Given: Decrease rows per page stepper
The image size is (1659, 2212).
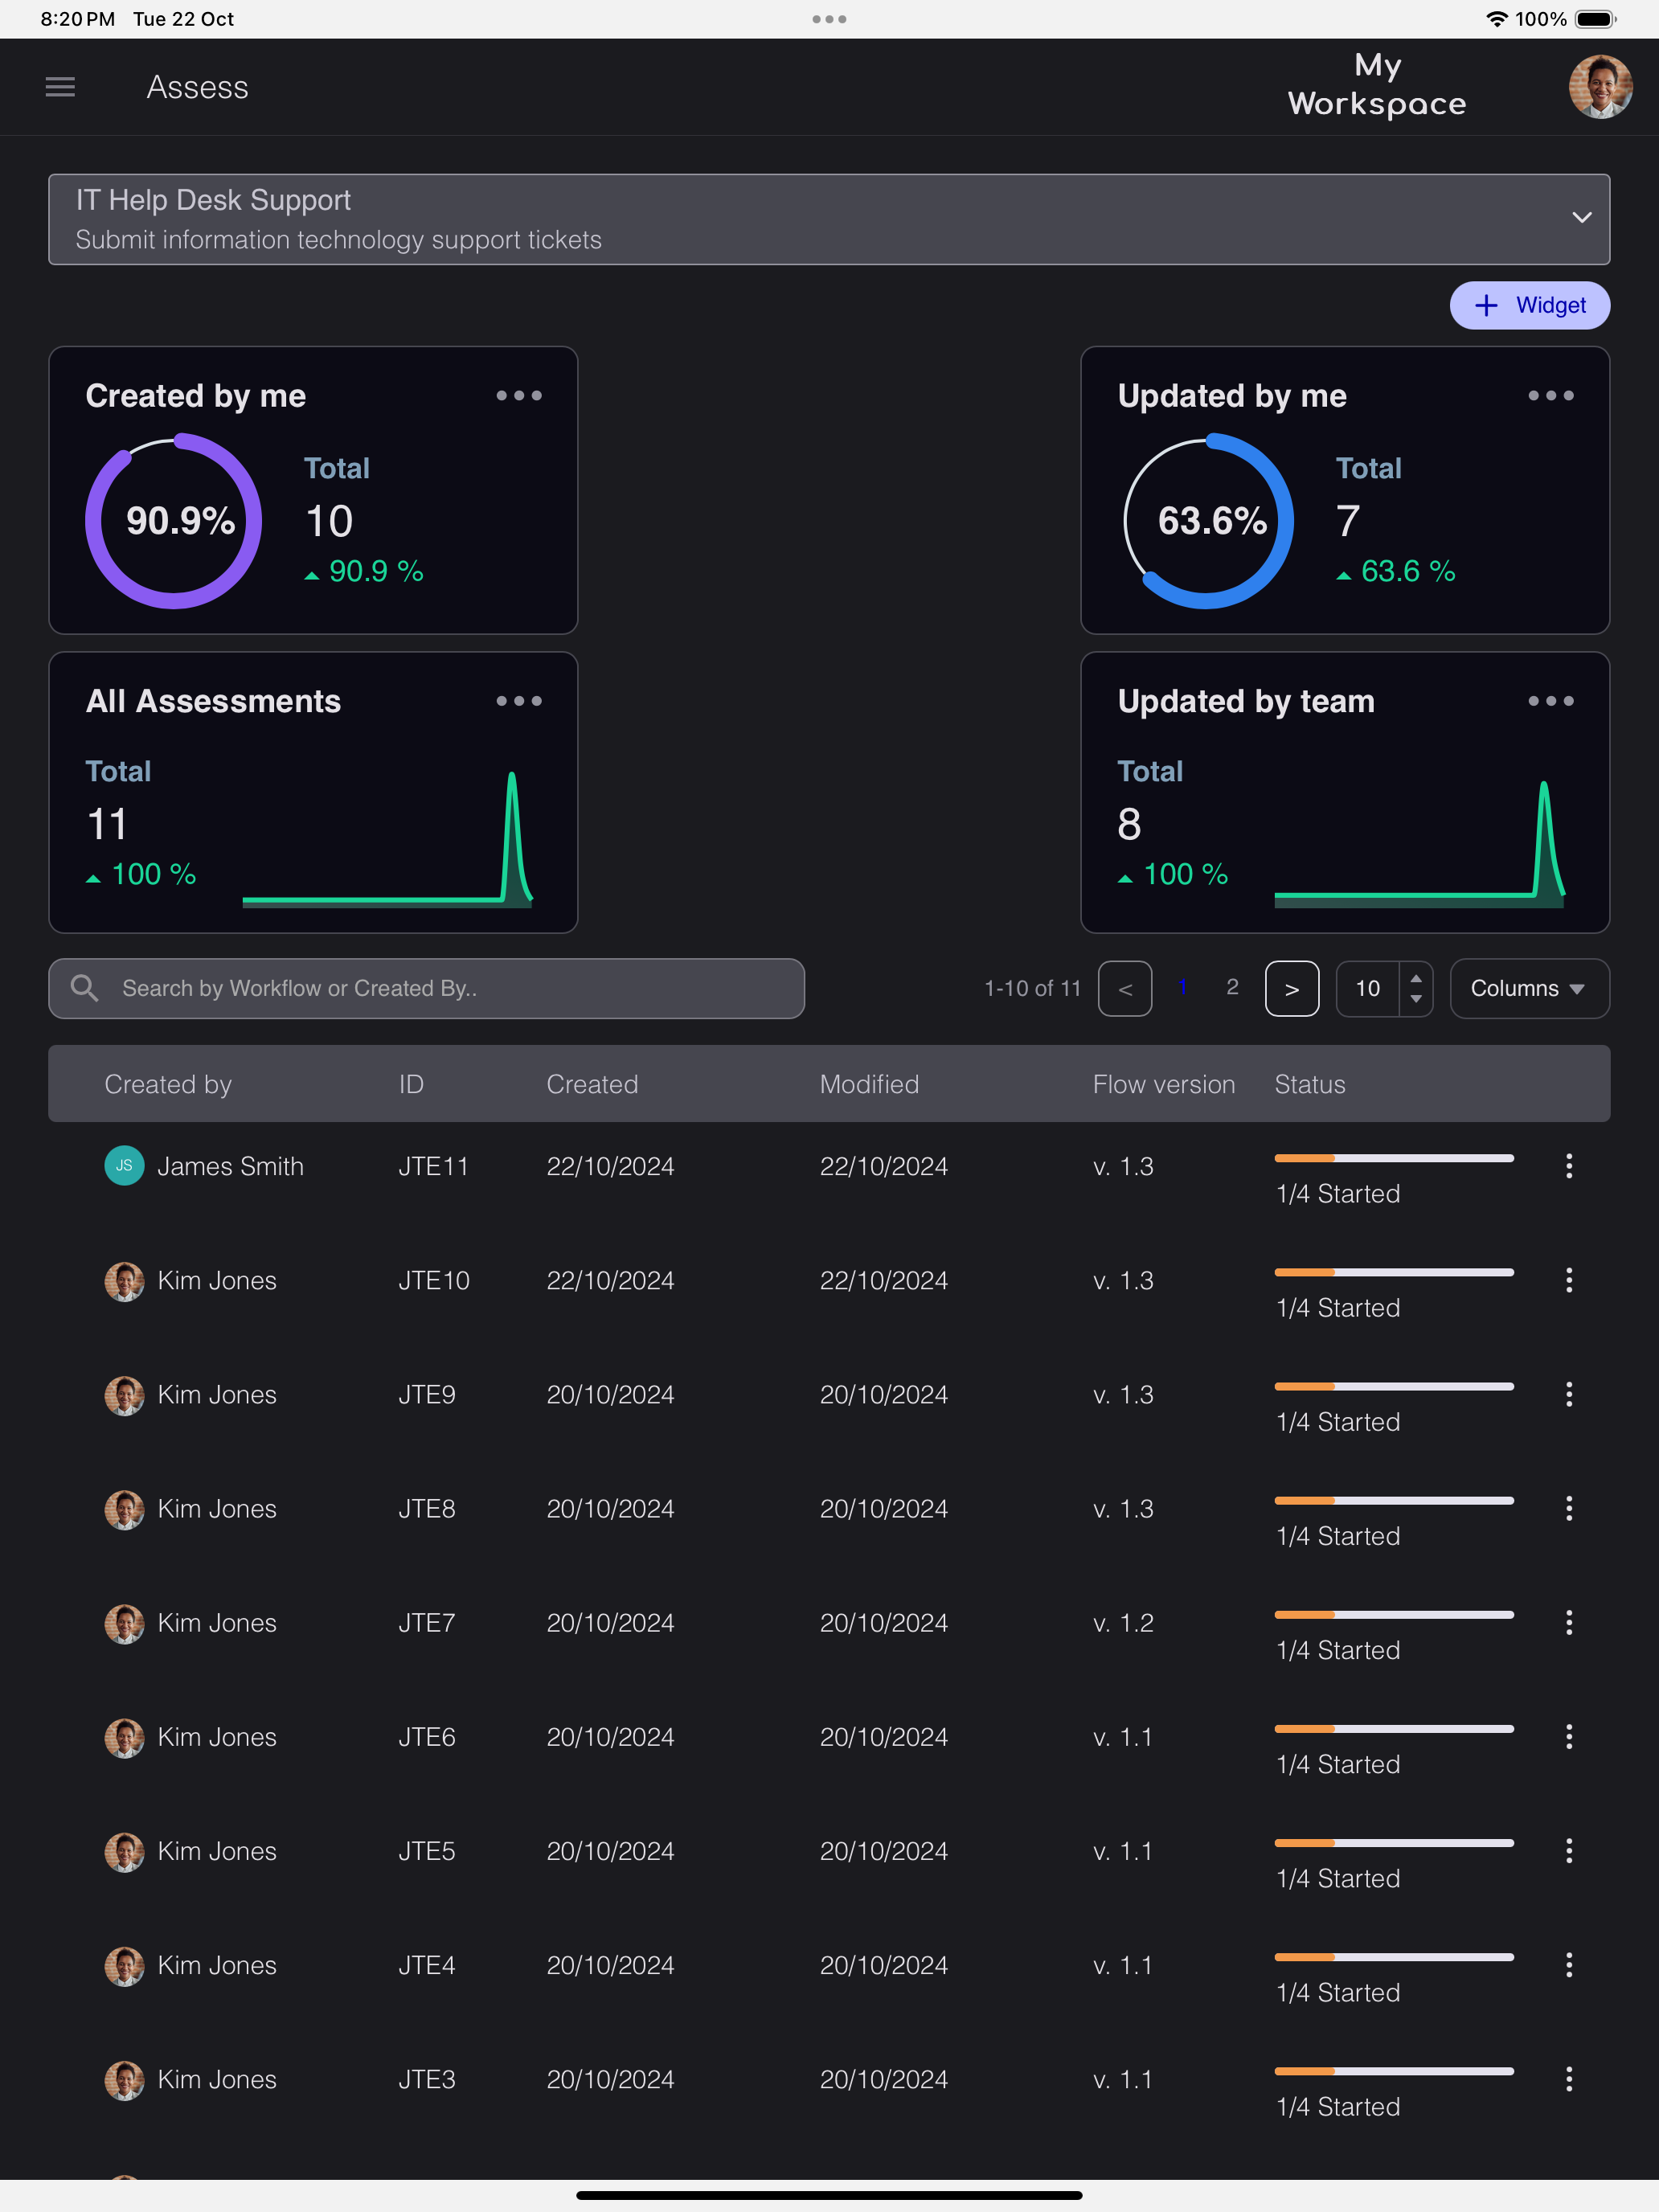Looking at the screenshot, I should [1416, 999].
